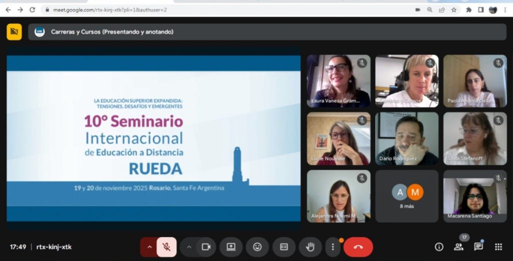
Task: Toggle the muted microphone button
Action: coord(166,247)
